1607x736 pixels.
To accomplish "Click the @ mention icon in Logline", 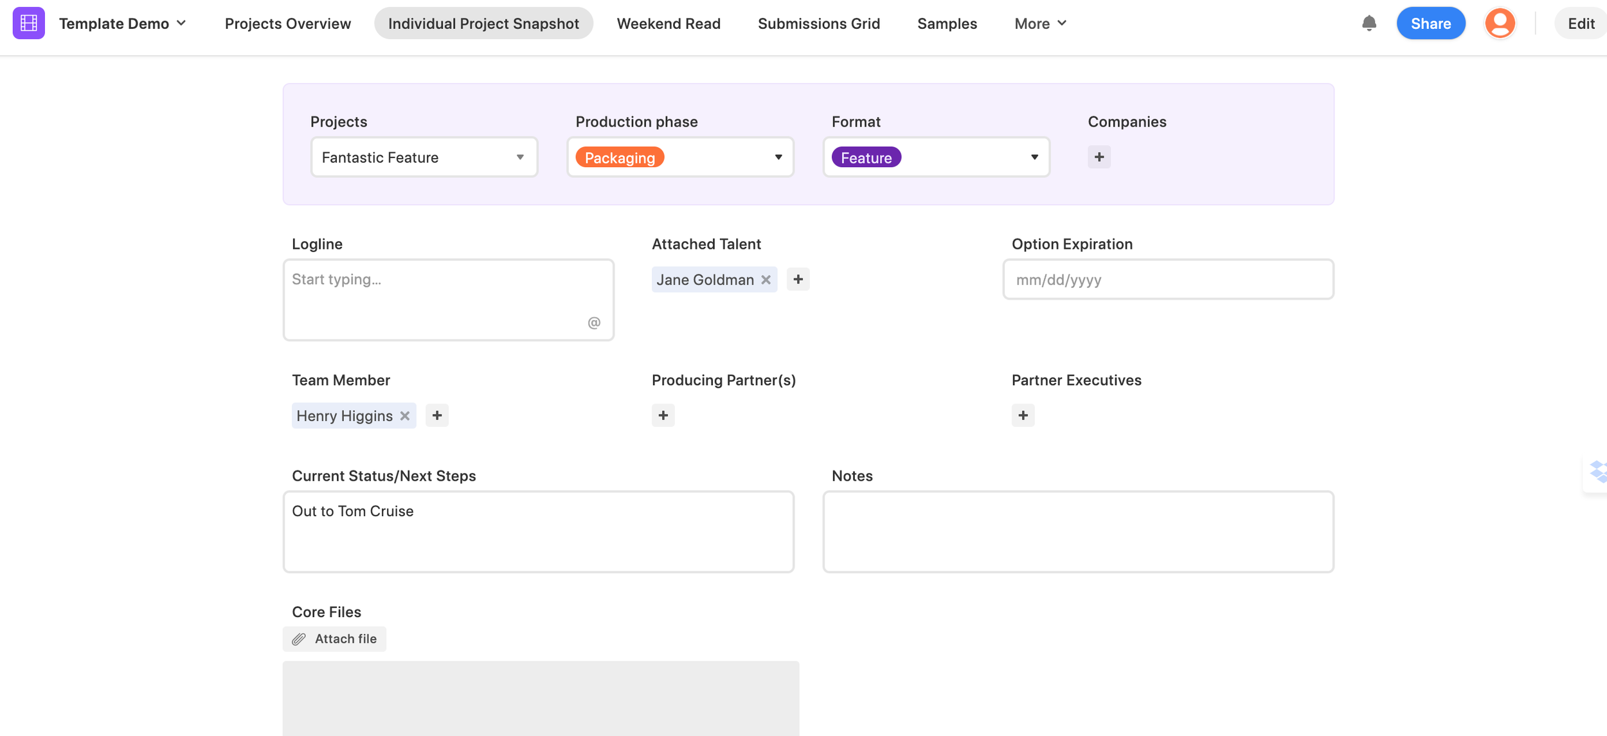I will [x=594, y=323].
